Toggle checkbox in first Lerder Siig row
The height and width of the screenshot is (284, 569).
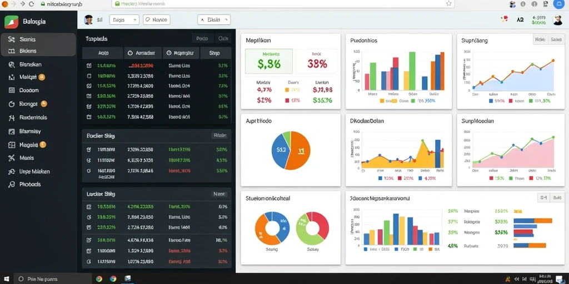tap(89, 207)
